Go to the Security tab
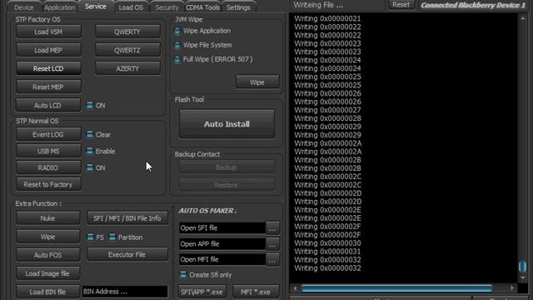The height and width of the screenshot is (300, 533). pos(167,7)
